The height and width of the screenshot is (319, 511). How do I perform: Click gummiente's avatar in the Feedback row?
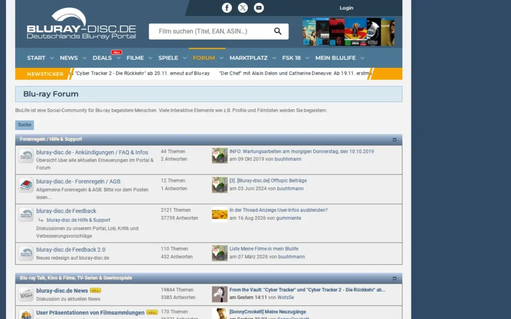tap(220, 214)
